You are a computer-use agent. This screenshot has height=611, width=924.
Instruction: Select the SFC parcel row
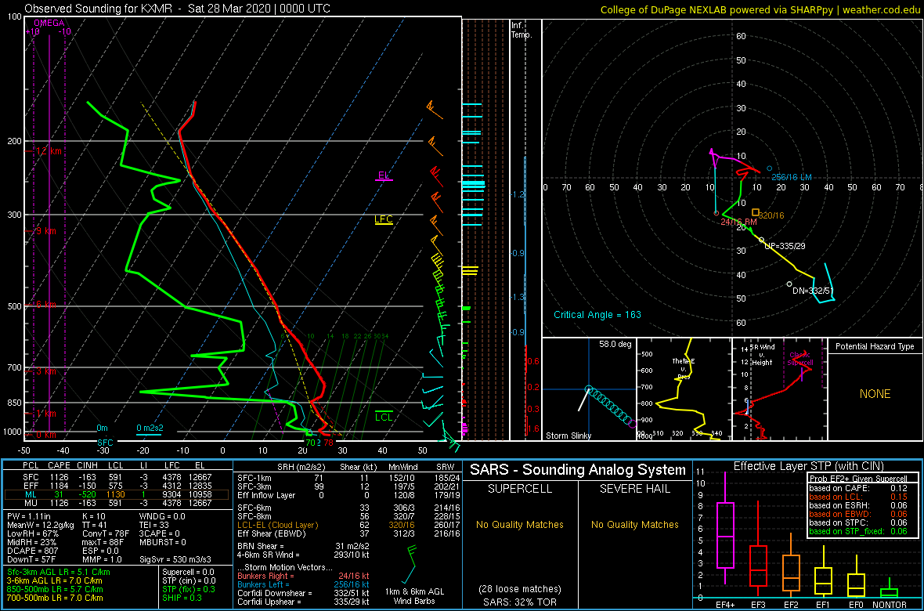point(117,479)
